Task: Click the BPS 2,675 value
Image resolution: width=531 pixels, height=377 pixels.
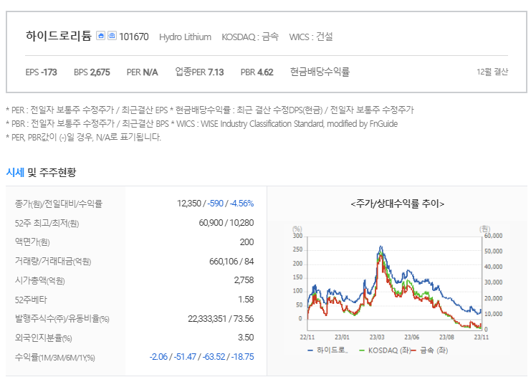Action: click(92, 72)
